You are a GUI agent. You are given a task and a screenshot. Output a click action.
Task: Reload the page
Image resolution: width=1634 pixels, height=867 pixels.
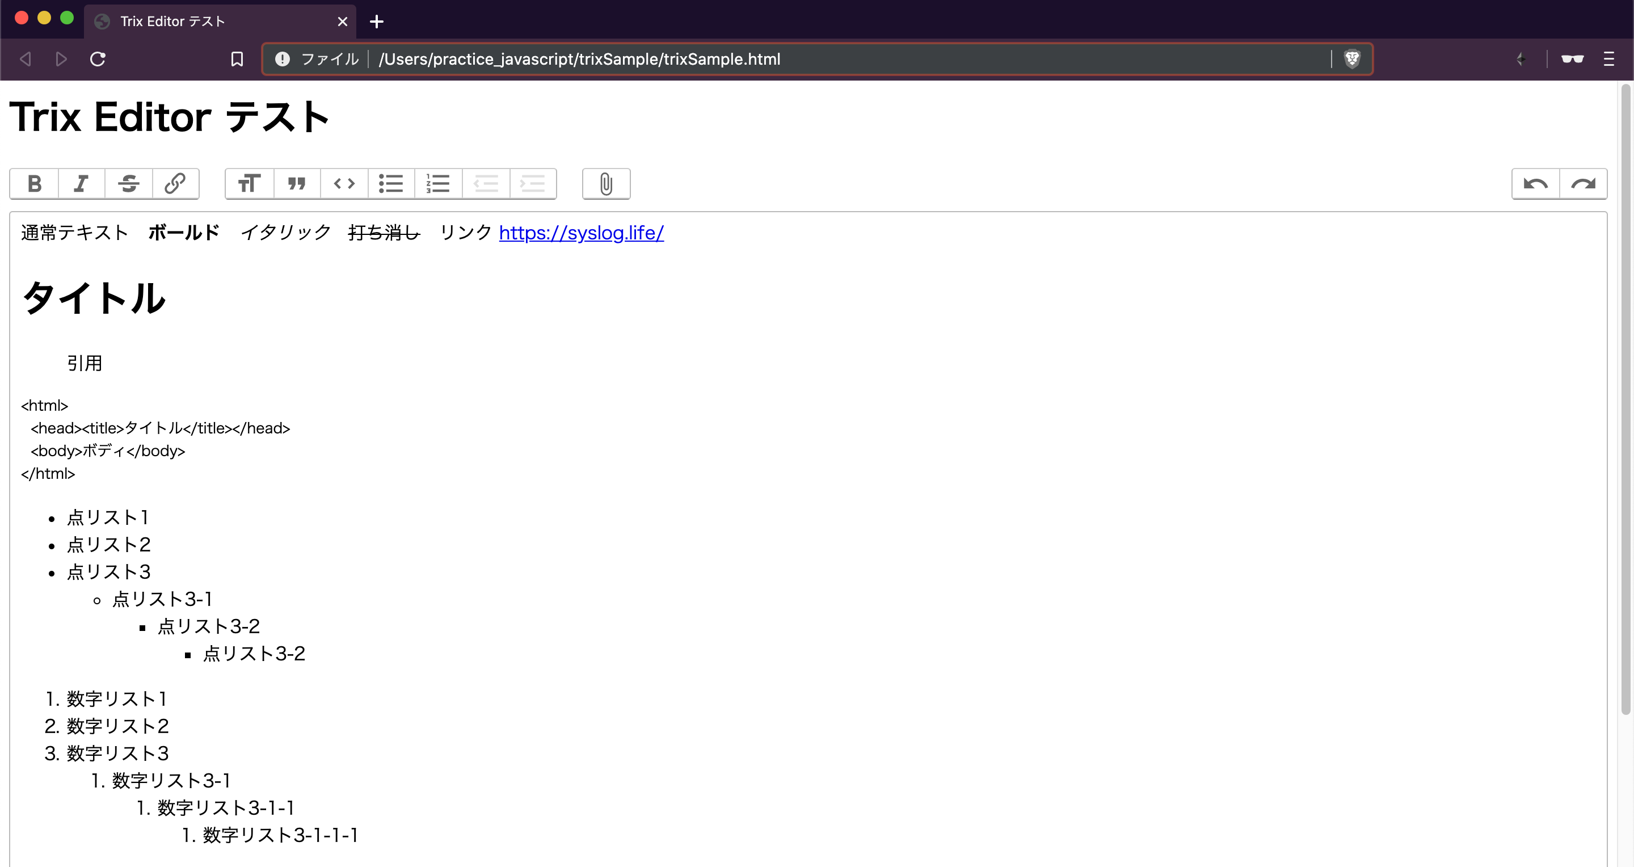98,59
